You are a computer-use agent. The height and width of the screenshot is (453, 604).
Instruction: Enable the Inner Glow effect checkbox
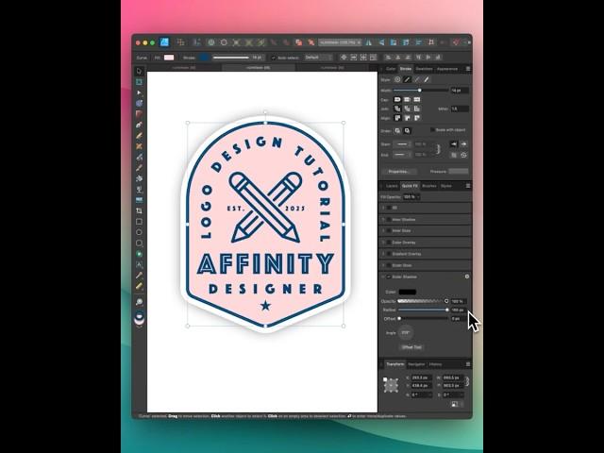coord(389,230)
